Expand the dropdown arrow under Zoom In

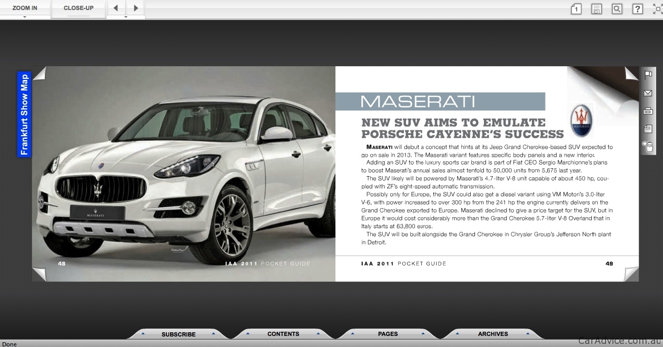tap(25, 17)
